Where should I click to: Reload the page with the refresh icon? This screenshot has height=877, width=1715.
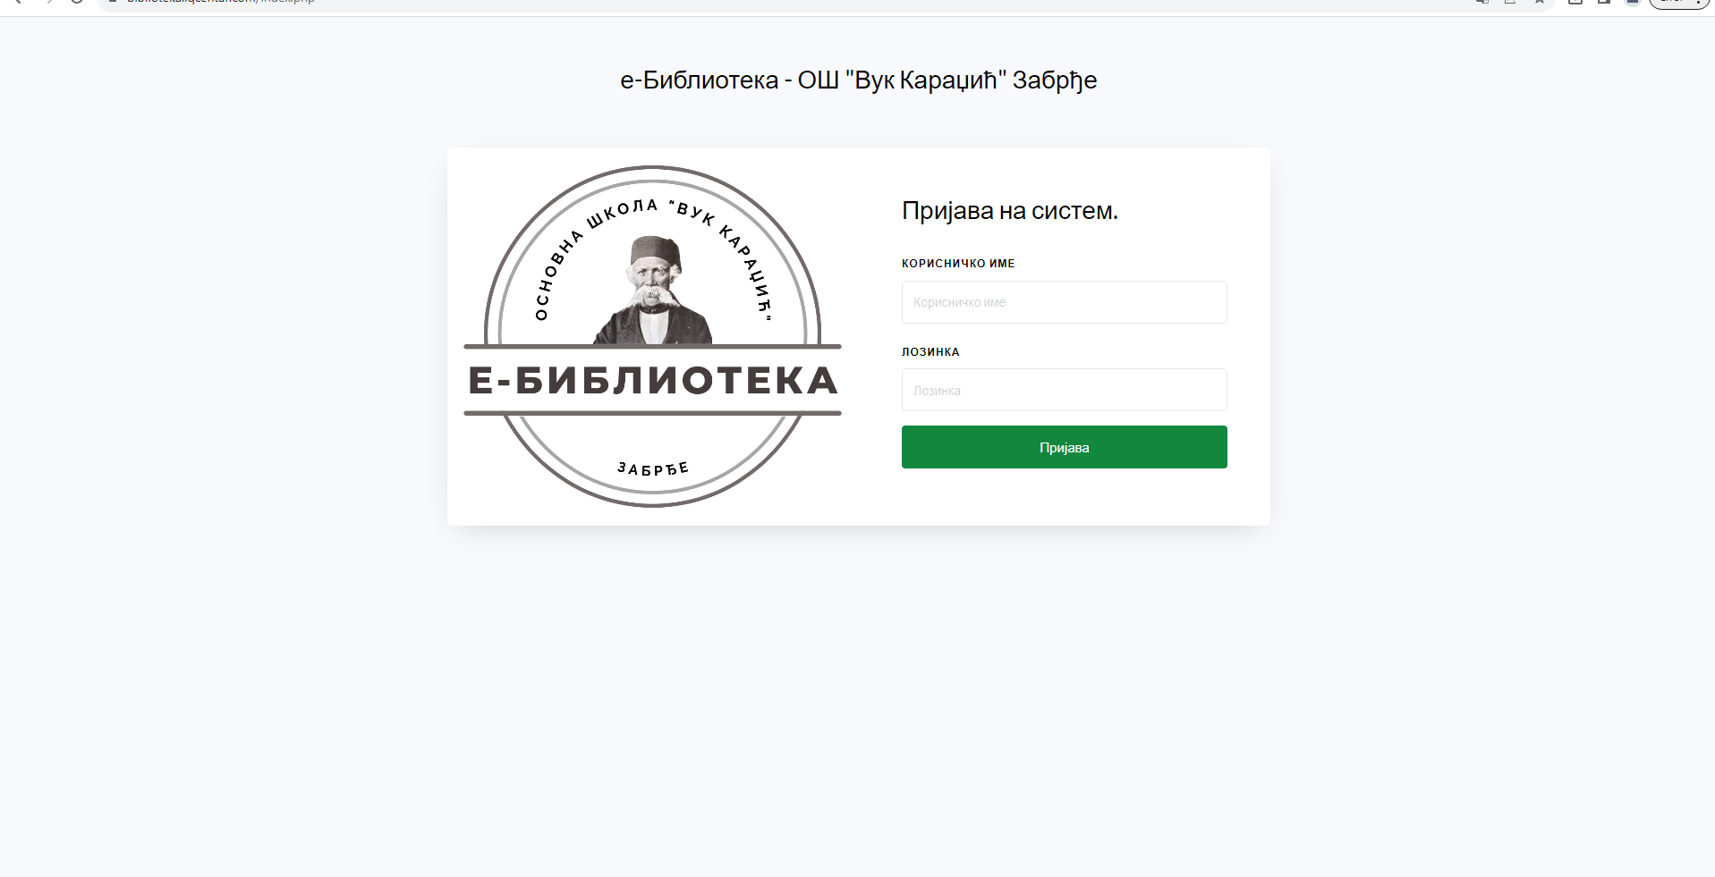pos(77,2)
